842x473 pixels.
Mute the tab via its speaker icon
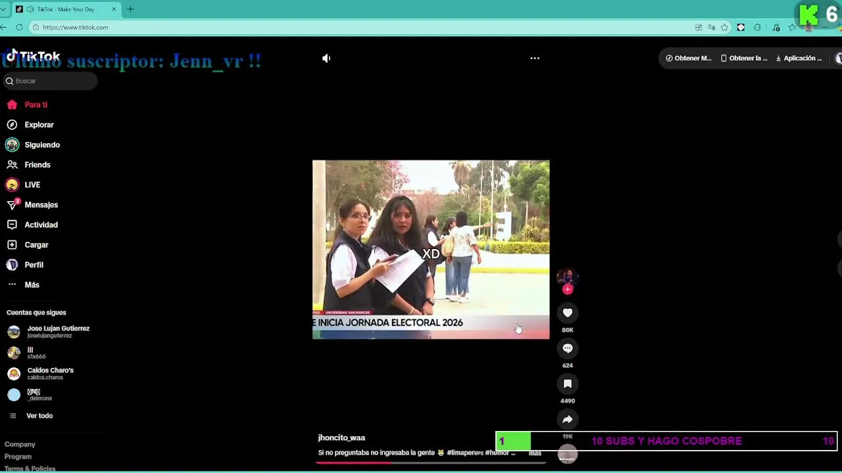click(30, 9)
